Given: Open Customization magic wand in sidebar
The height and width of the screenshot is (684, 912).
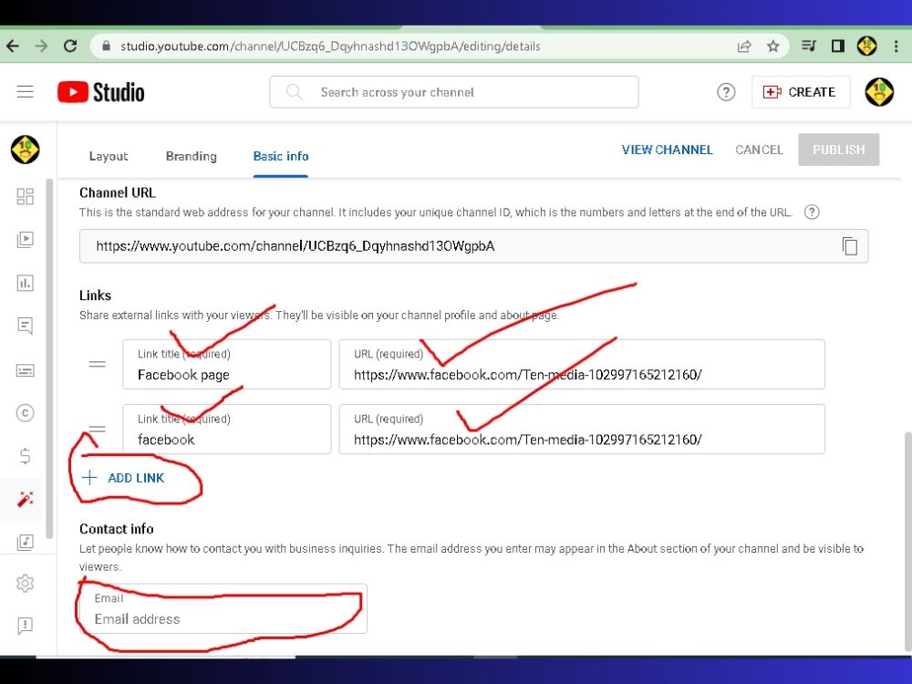Looking at the screenshot, I should (25, 499).
